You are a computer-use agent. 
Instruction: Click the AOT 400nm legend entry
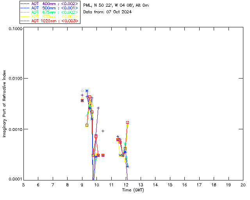pos(50,4)
